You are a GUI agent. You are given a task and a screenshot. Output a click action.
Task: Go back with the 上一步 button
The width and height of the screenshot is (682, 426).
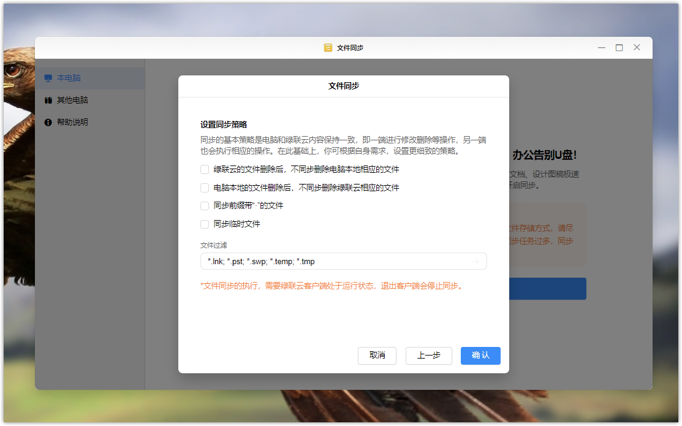click(428, 356)
